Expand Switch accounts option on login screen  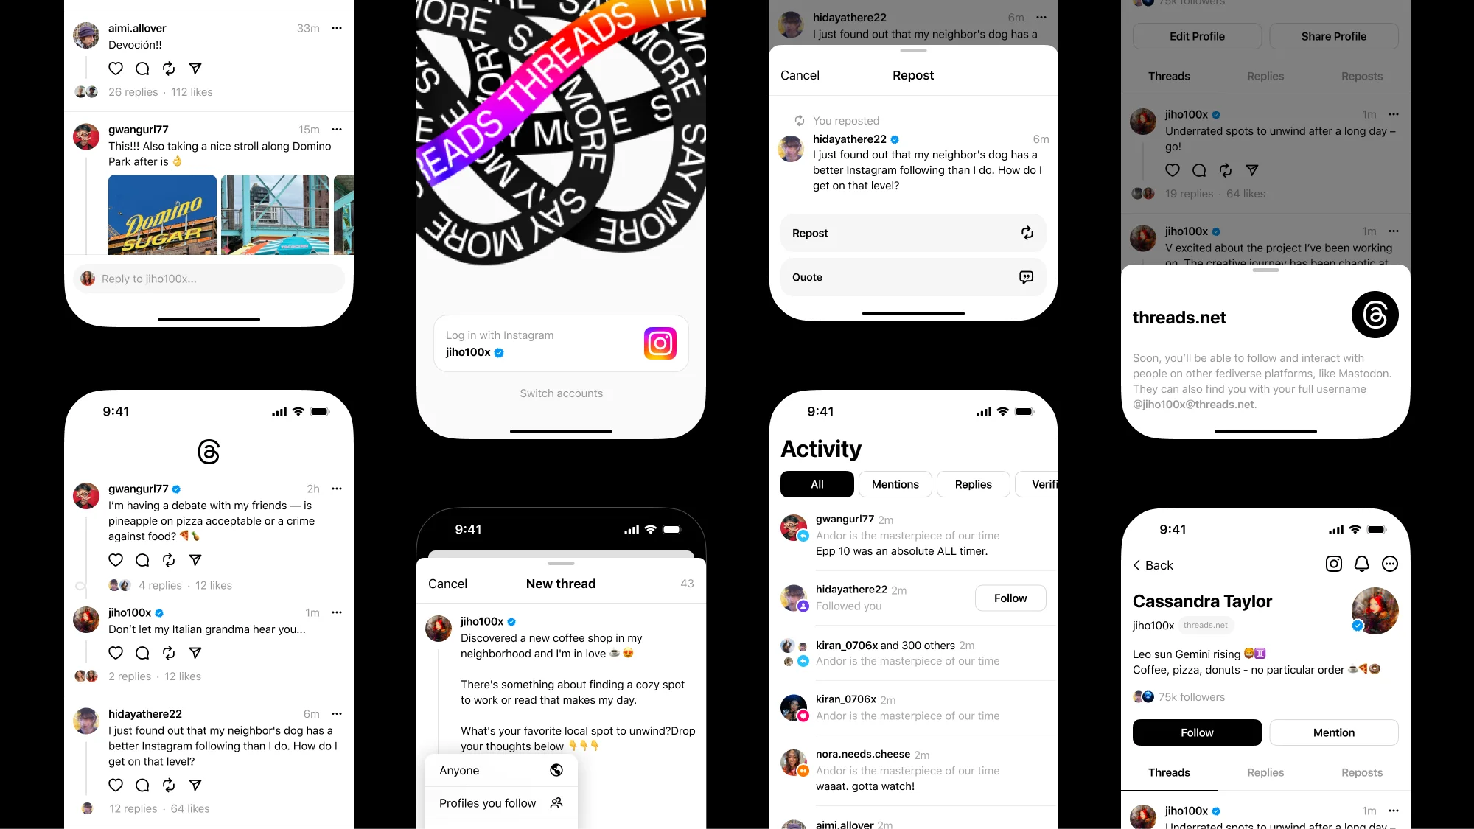pos(560,393)
